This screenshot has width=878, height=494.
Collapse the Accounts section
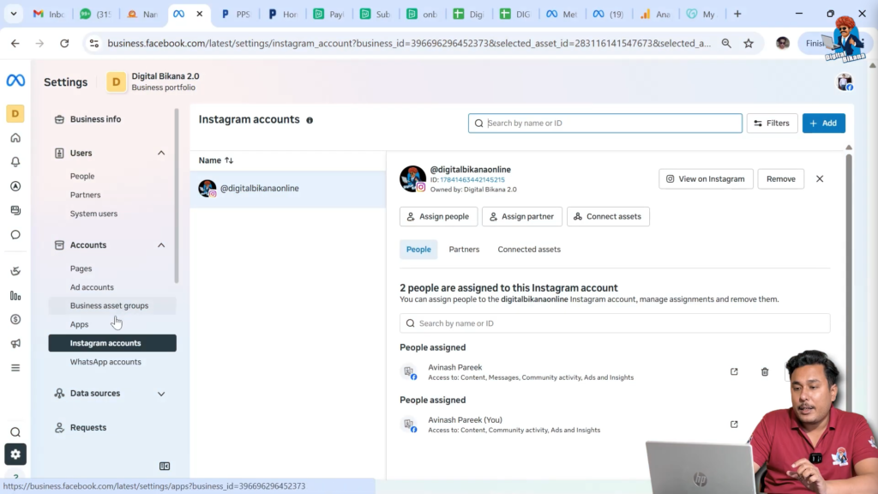[160, 244]
